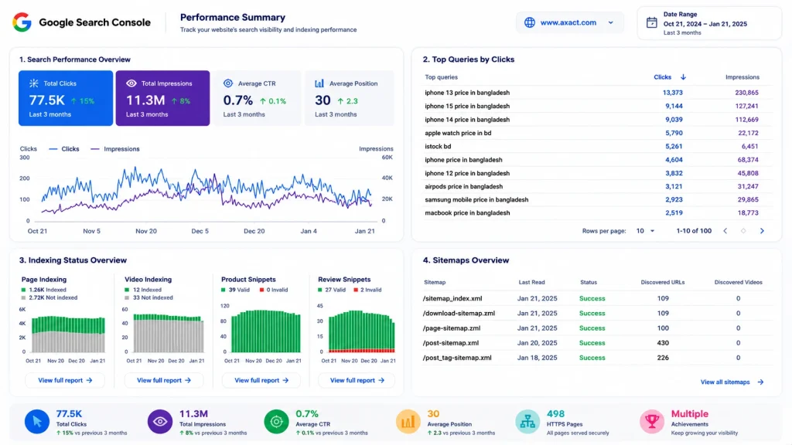Click gray '2.72K Not indexed' legend swatch
The width and height of the screenshot is (792, 445).
pos(24,297)
